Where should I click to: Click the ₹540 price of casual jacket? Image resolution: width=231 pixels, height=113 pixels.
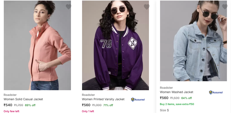(x=8, y=105)
